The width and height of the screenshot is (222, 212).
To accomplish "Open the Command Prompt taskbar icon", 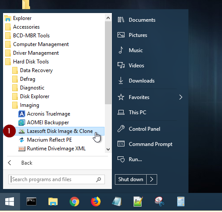I will point(31,202).
